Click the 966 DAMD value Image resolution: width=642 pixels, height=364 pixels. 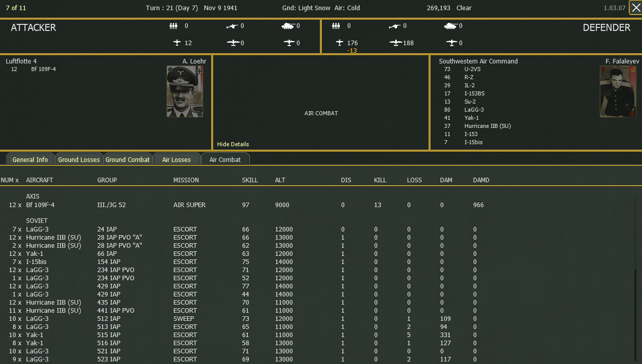click(x=478, y=205)
